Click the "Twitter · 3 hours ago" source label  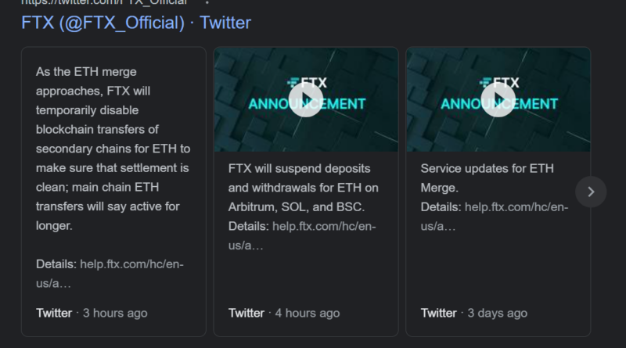[92, 313]
